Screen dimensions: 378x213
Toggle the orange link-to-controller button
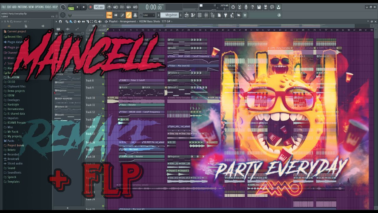click(128, 15)
